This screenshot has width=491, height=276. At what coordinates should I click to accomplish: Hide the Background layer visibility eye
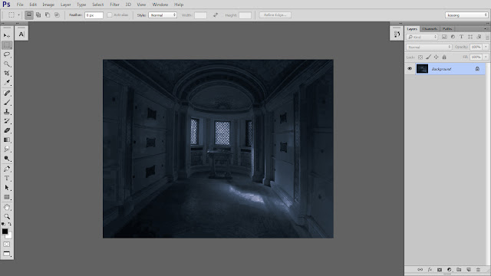click(x=410, y=68)
